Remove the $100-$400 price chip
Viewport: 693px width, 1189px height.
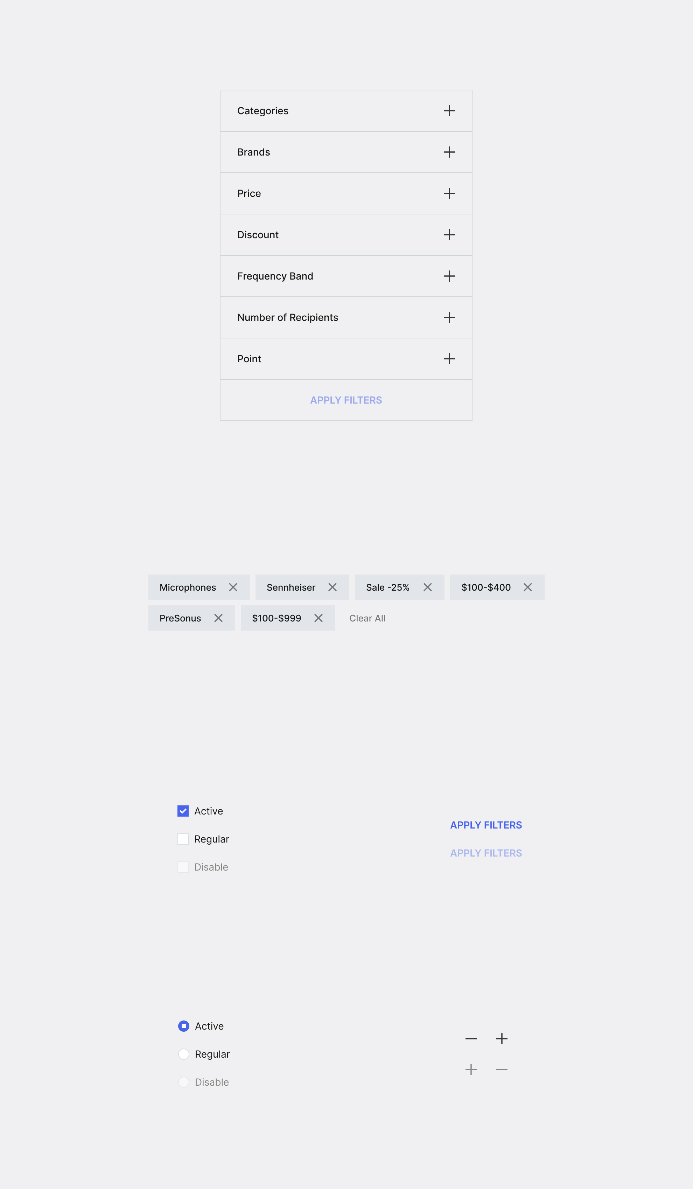[x=527, y=587]
